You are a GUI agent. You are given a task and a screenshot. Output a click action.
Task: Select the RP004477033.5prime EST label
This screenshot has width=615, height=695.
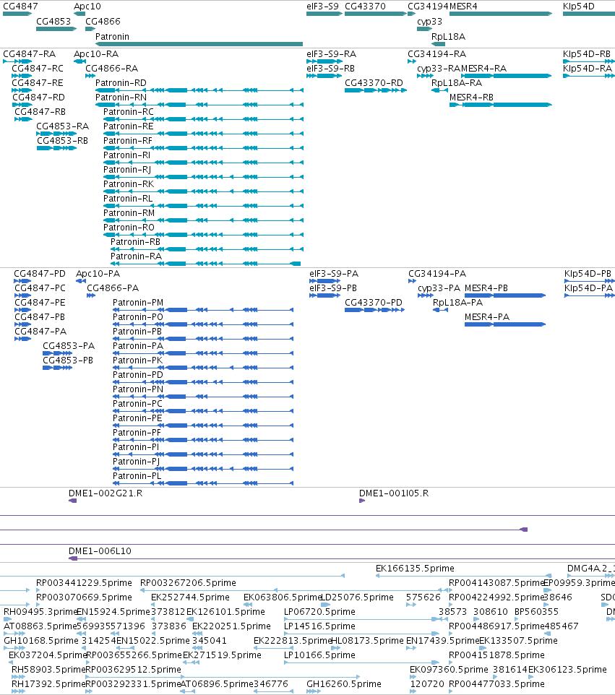click(496, 684)
